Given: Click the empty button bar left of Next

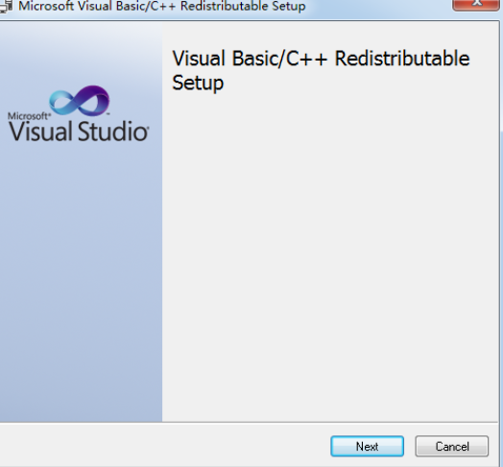Looking at the screenshot, I should click(163, 446).
